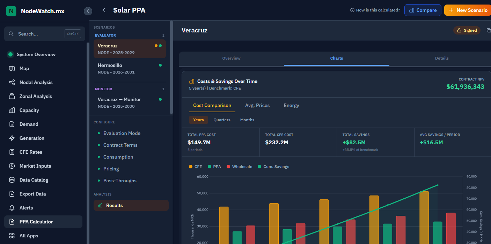
Task: Focus the Search input field
Action: click(x=45, y=34)
